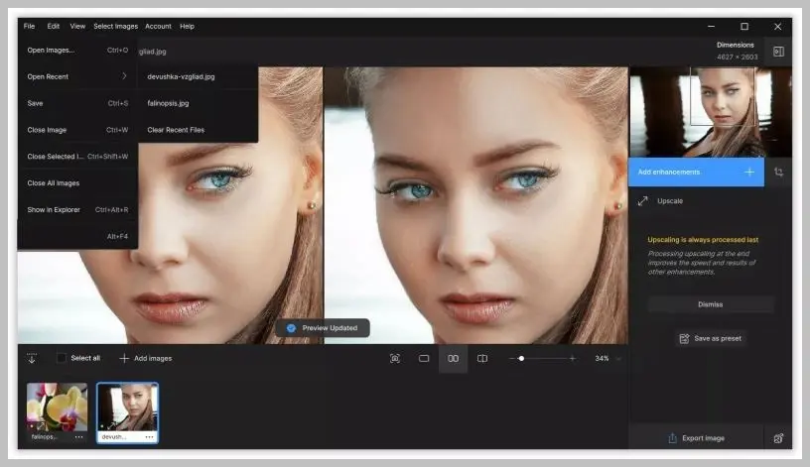Screen dimensions: 810x467
Task: Check the Select all checkbox
Action: coord(62,358)
